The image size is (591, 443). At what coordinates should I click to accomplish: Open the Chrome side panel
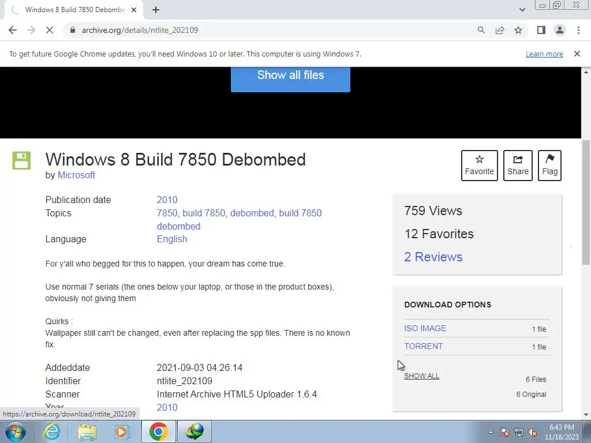(541, 30)
